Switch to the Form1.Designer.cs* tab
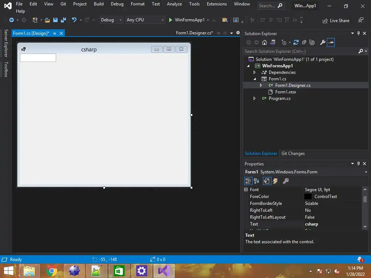This screenshot has height=278, width=371. (195, 33)
